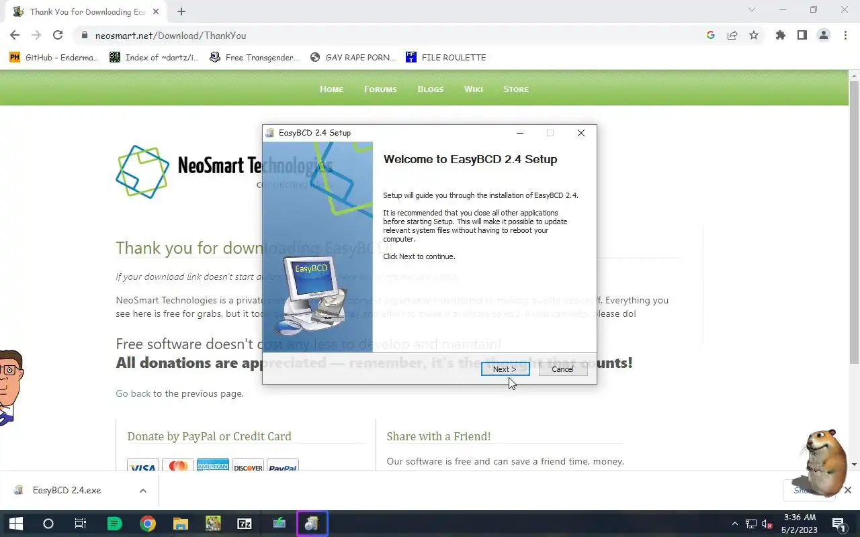Show hidden system tray icons
Viewport: 860px width, 537px height.
coord(736,524)
